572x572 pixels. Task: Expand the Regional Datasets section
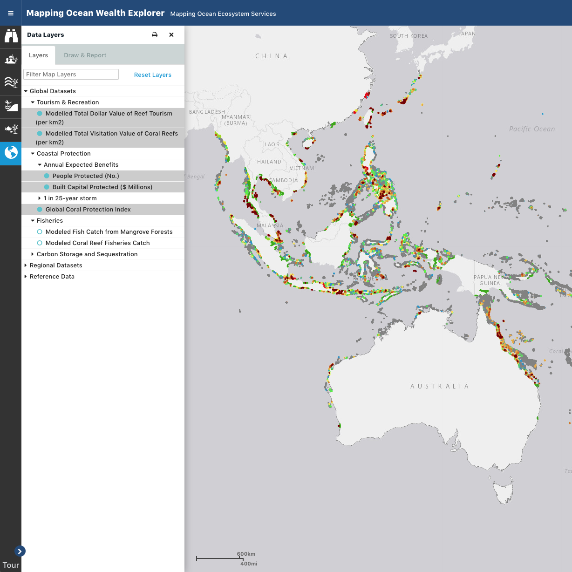(26, 265)
